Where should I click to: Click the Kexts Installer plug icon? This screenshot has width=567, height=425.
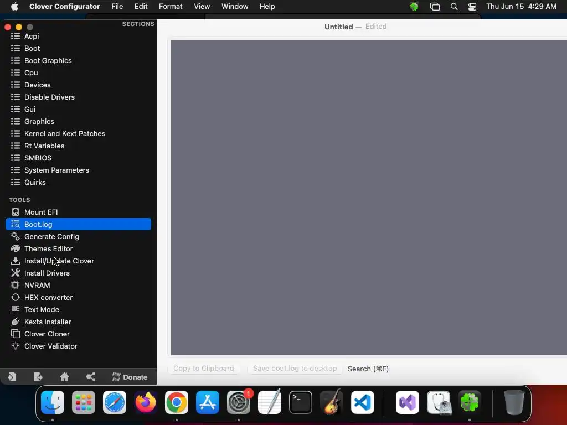pyautogui.click(x=15, y=322)
